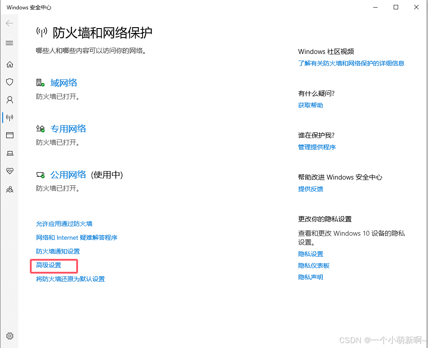
Task: Open 专用网络 settings
Action: click(68, 128)
